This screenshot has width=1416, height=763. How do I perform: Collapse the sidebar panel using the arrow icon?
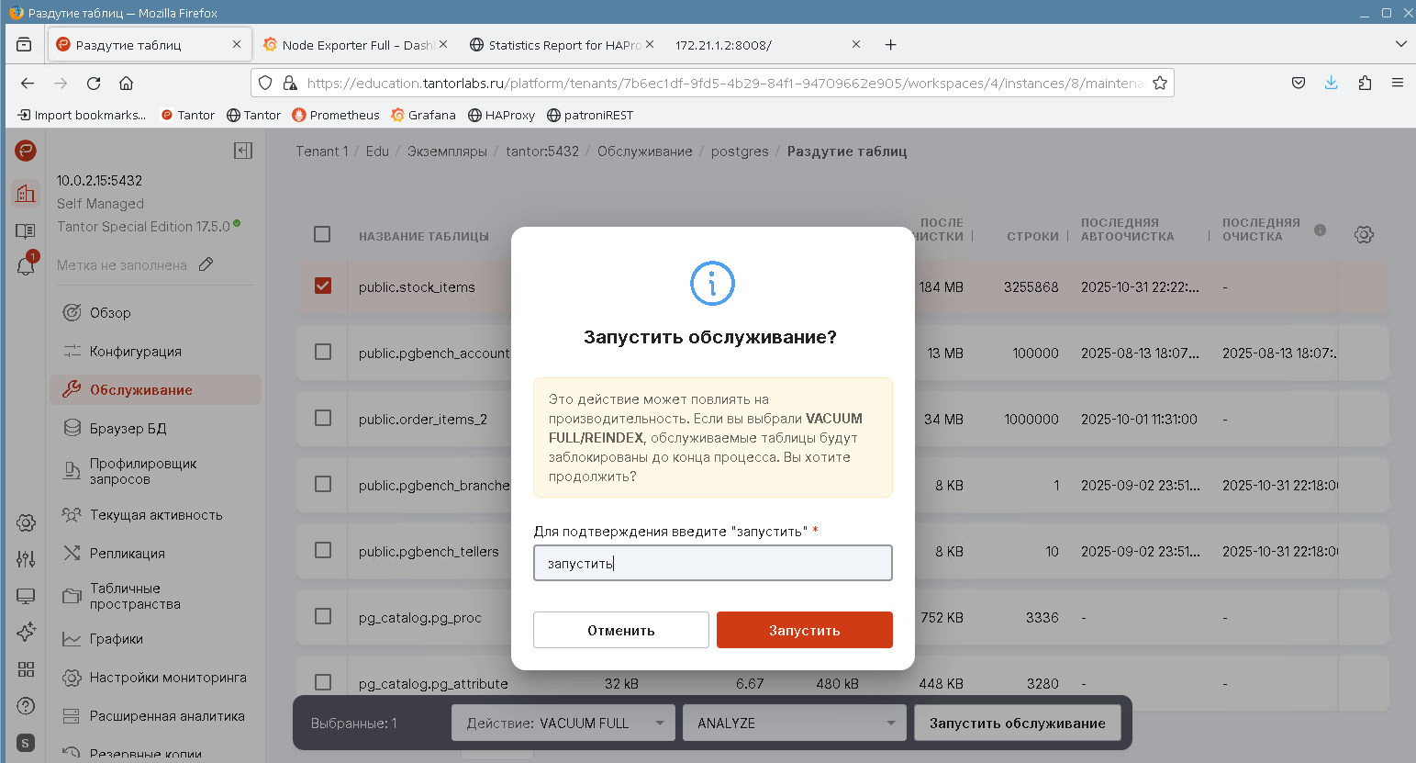tap(243, 151)
